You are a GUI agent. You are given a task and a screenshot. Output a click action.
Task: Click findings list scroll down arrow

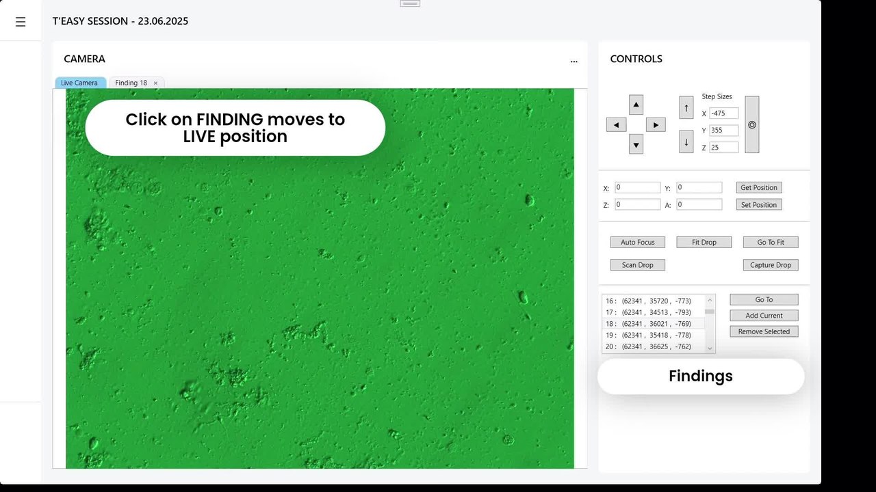coord(710,348)
